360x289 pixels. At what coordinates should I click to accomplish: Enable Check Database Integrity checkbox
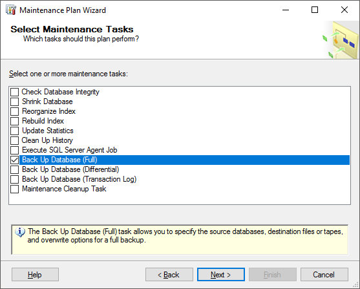point(14,92)
